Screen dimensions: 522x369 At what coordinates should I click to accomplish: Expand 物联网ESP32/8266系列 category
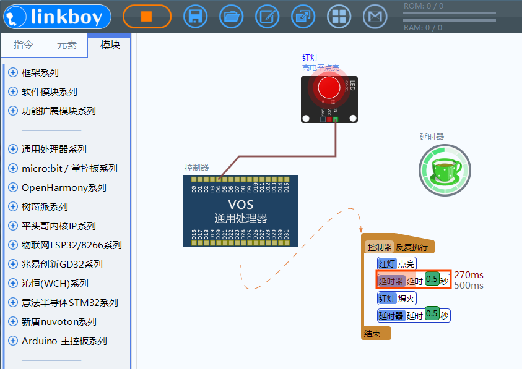point(65,245)
